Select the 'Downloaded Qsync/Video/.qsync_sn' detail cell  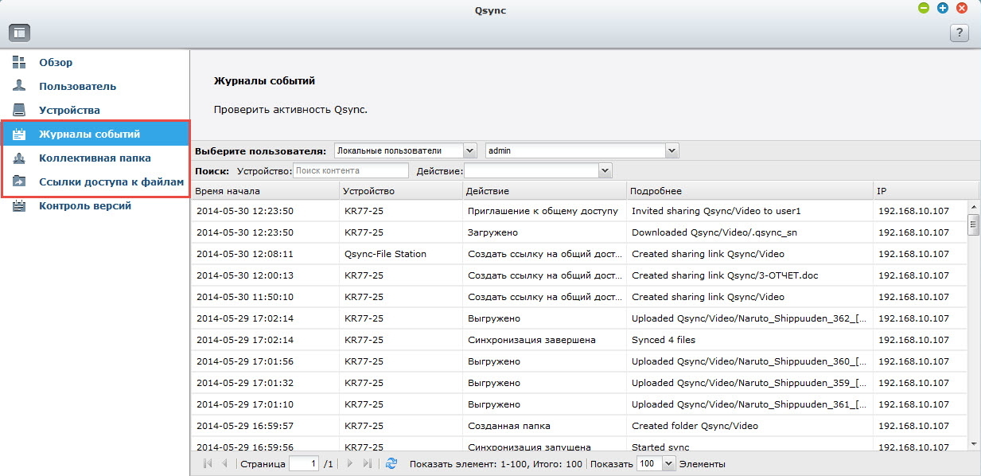713,232
